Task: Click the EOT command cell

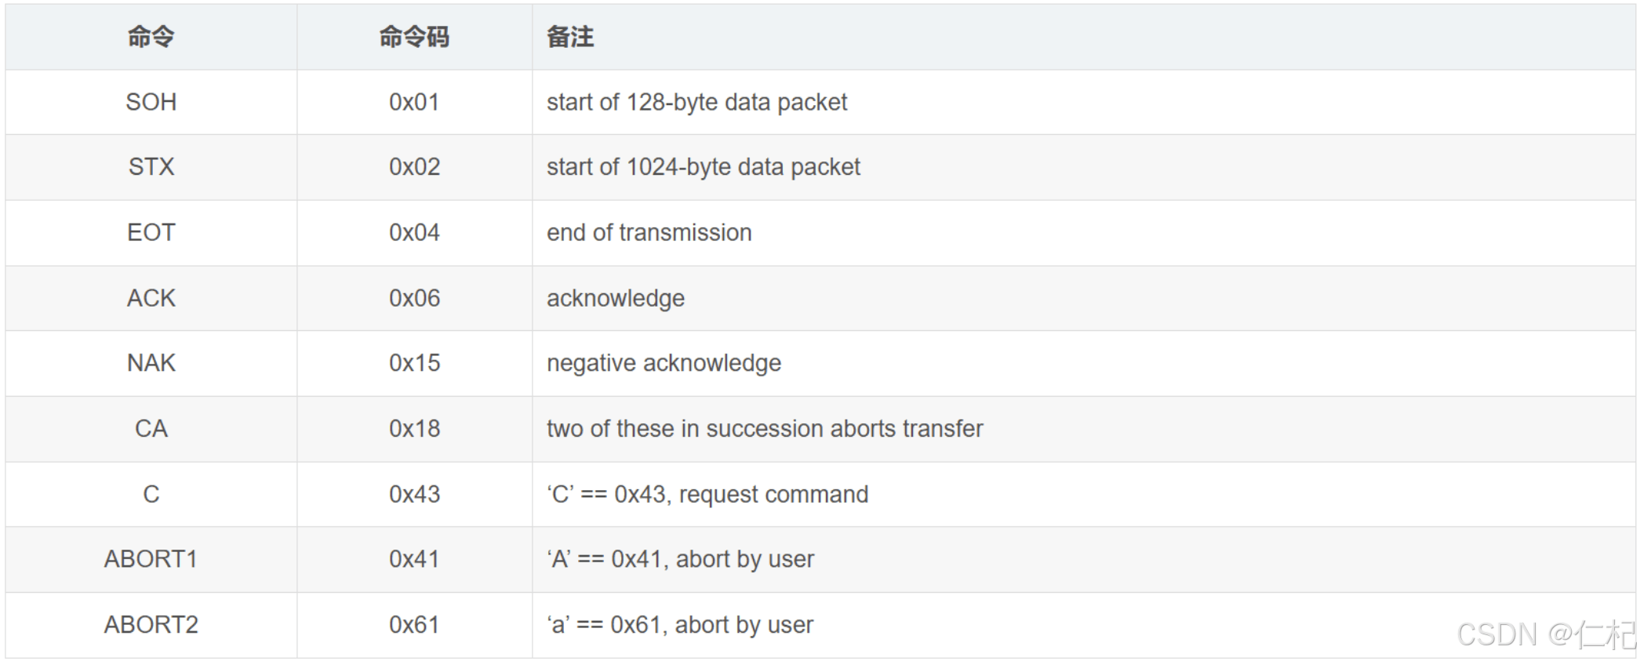Action: (x=151, y=232)
